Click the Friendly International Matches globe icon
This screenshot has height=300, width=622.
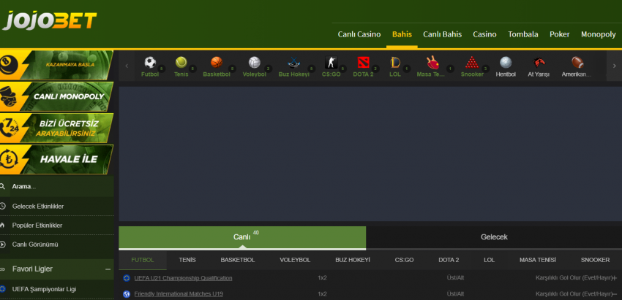(x=127, y=294)
